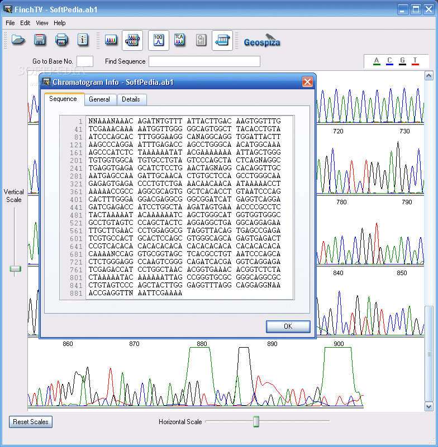Image resolution: width=438 pixels, height=447 pixels.
Task: Click the scrollbar down arrow
Action: coord(429,406)
